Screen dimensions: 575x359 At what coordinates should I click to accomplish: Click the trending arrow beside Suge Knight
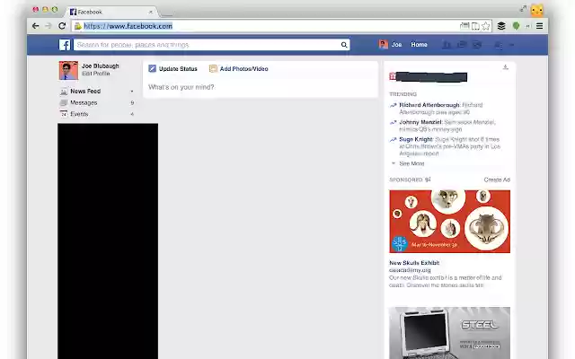[x=394, y=140]
